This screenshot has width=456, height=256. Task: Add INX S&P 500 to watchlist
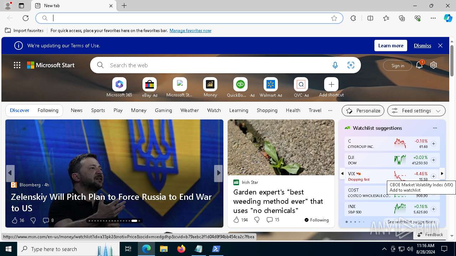434,209
